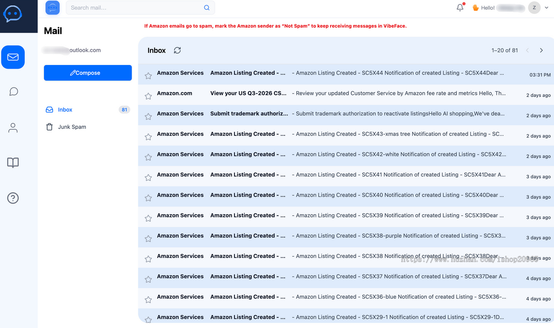Select the Inbox folder in the sidebar
The height and width of the screenshot is (328, 554).
[88, 110]
